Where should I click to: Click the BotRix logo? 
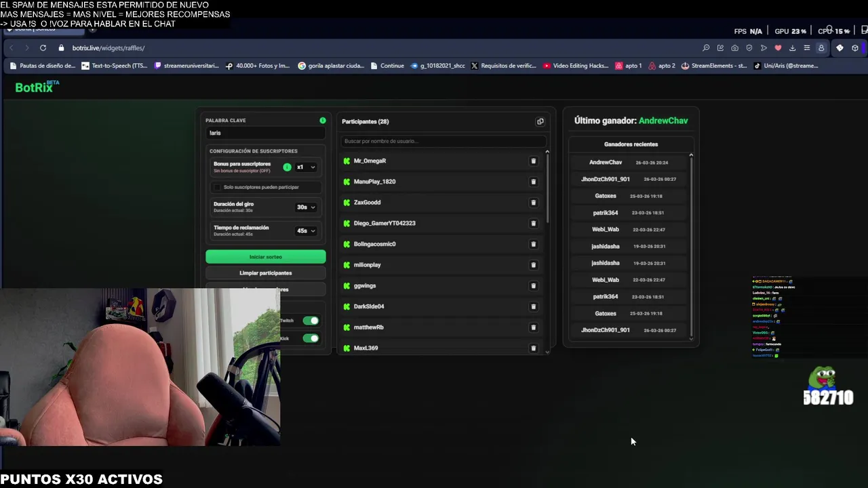coord(37,87)
